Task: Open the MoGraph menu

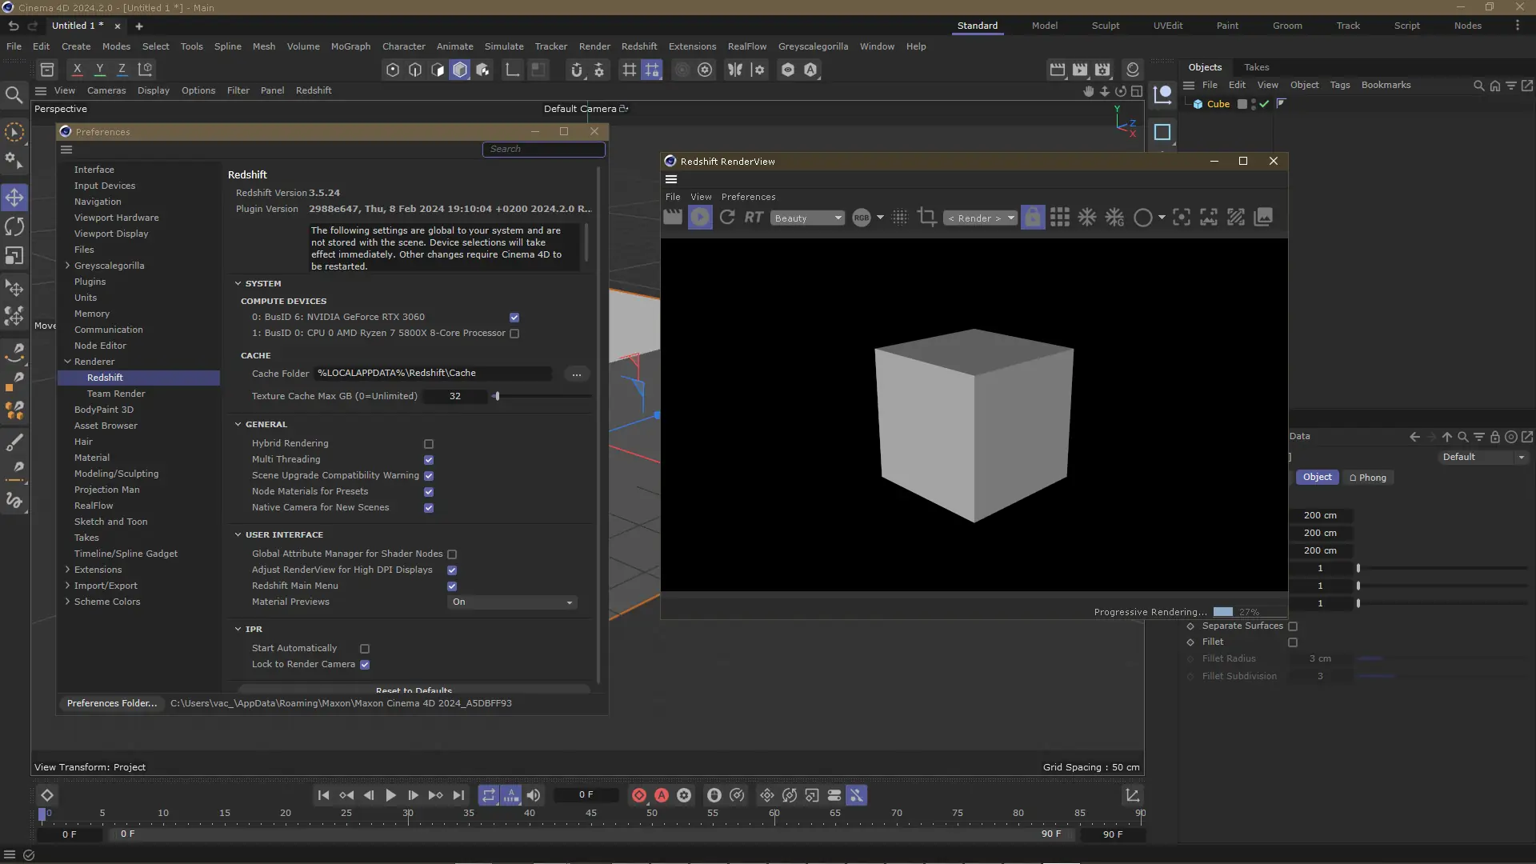Action: click(x=350, y=46)
